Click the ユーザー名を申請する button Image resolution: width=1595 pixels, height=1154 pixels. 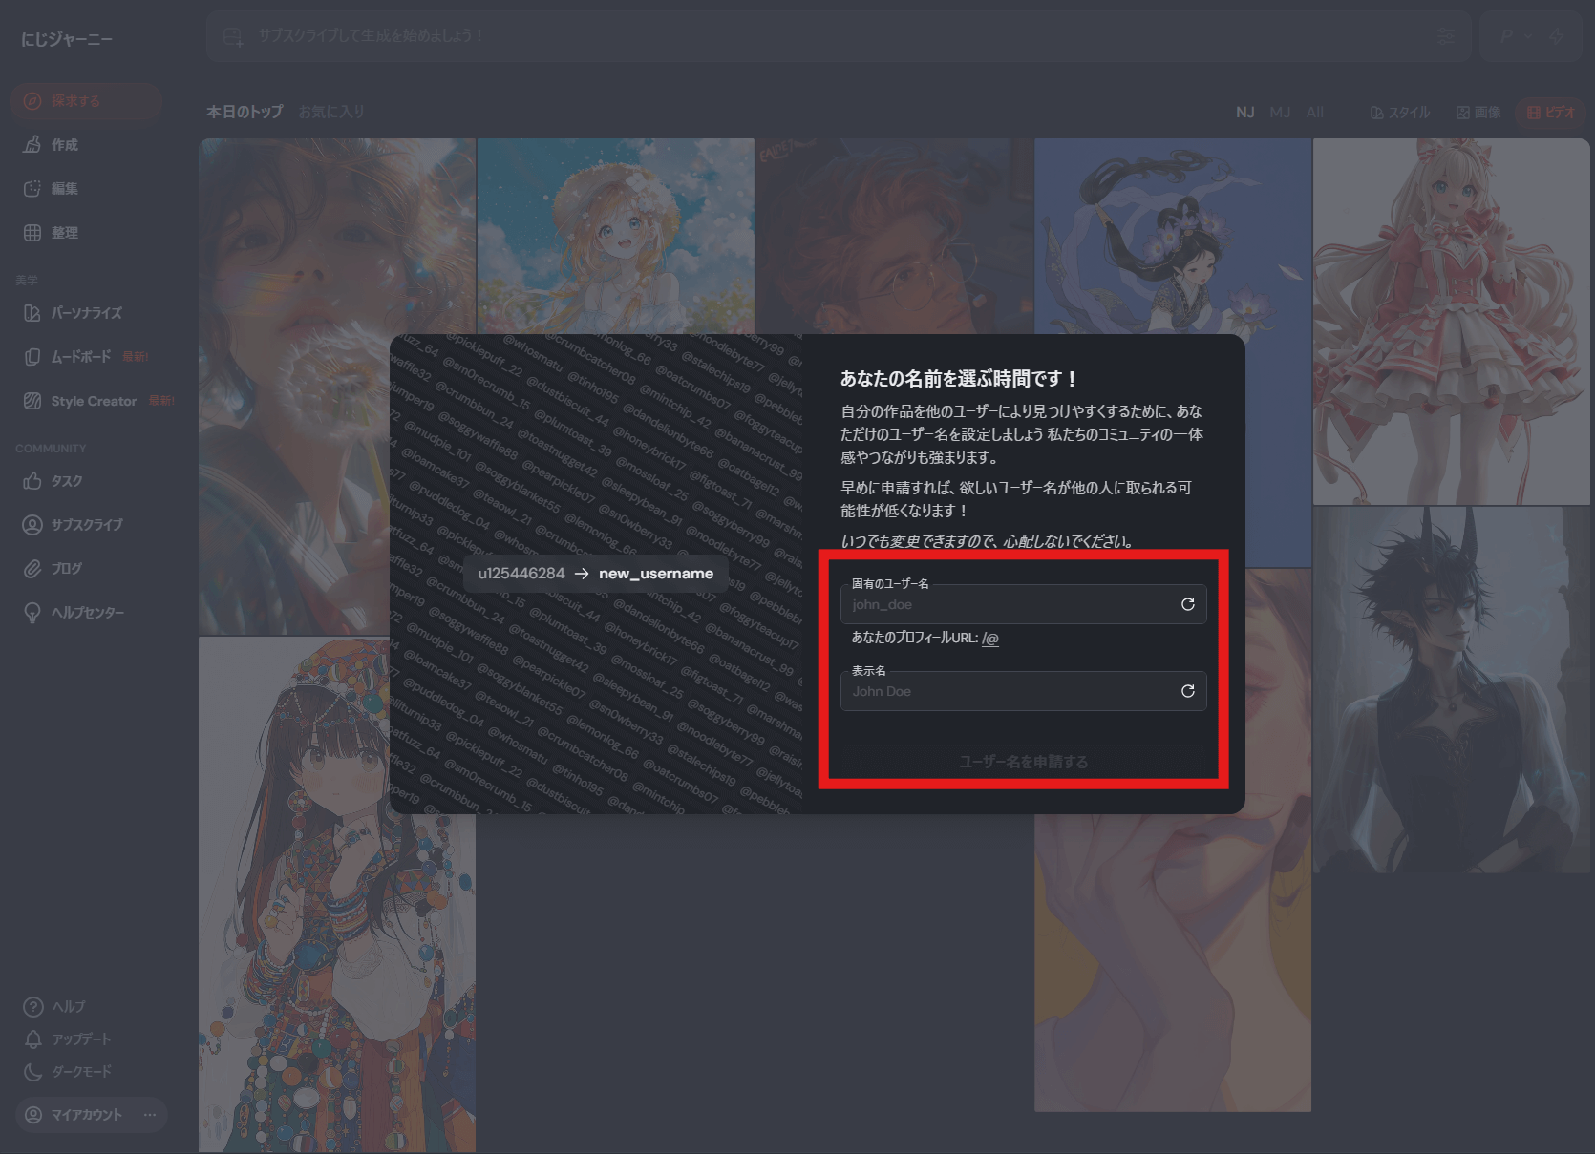point(1023,762)
